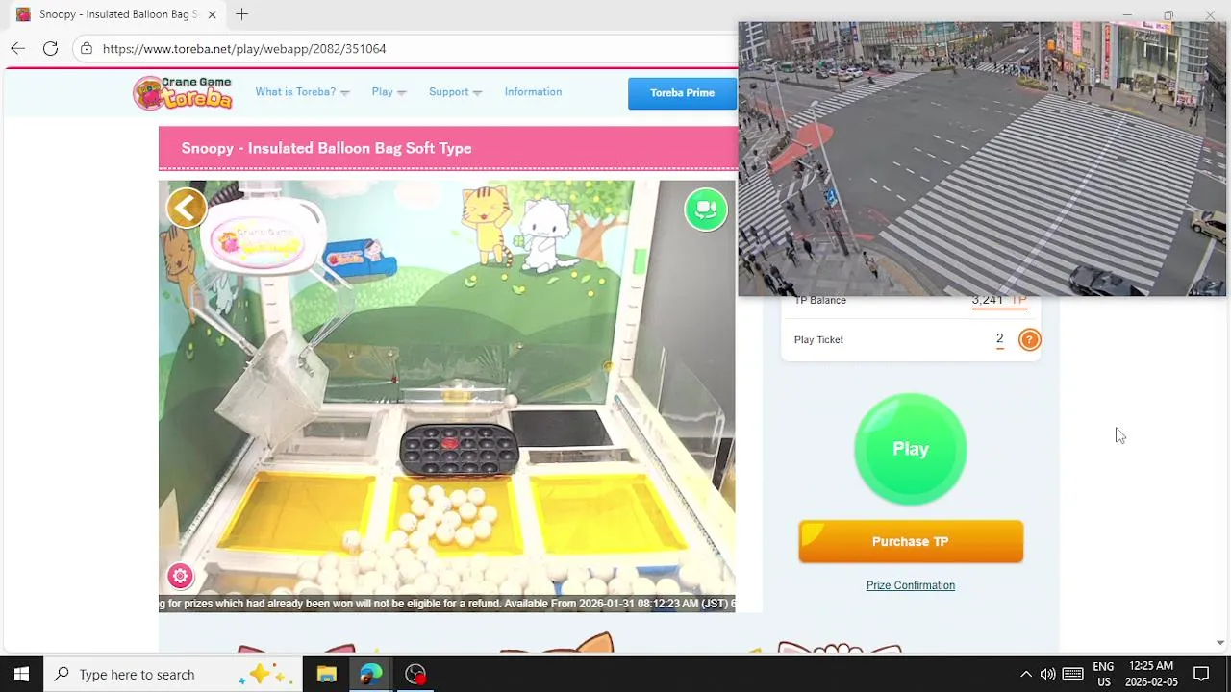Click the address bar URL
Screen dimensions: 1231x692
[244, 48]
